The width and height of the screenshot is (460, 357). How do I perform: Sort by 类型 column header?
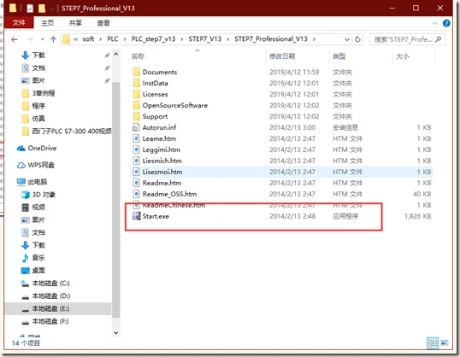coord(339,56)
